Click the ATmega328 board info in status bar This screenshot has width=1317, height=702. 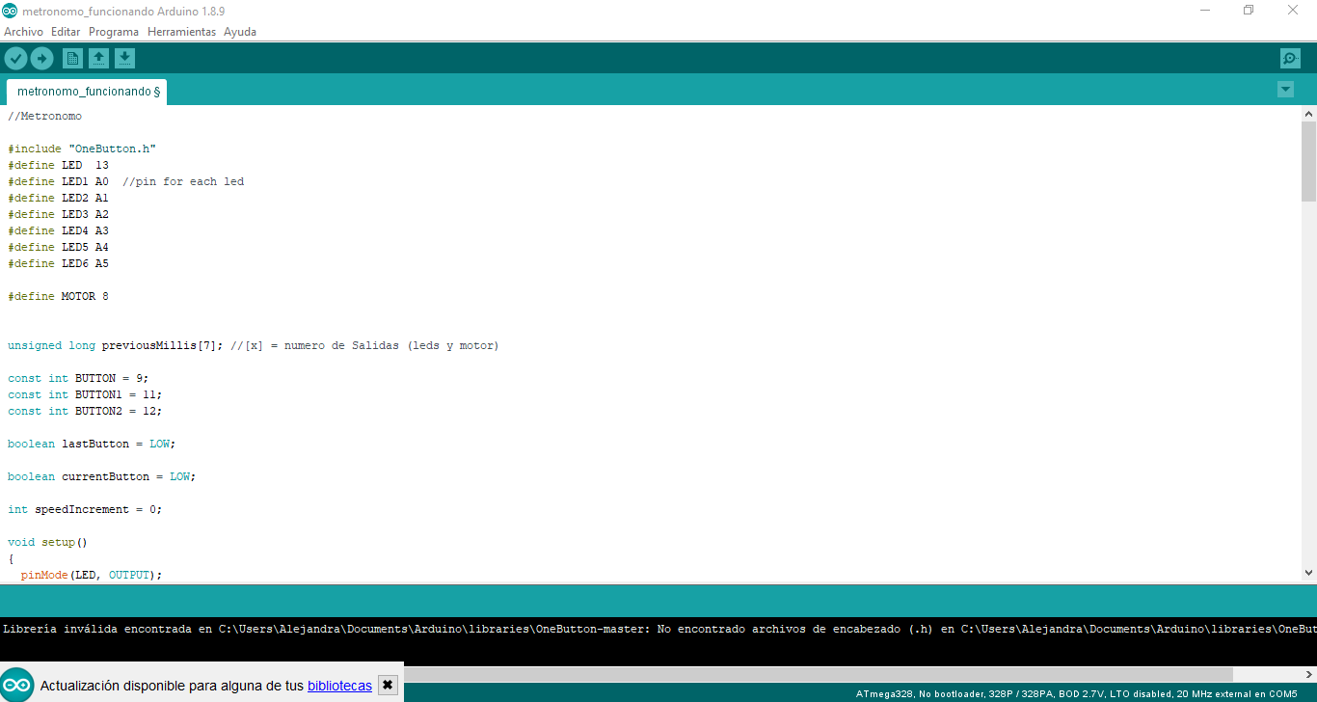(x=1077, y=693)
